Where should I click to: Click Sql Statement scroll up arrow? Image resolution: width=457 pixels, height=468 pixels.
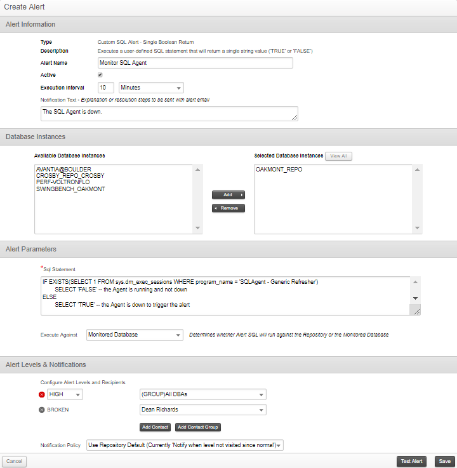(x=415, y=282)
